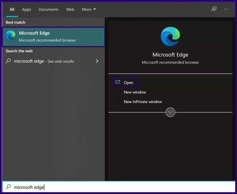Click the Best match heading

point(16,22)
